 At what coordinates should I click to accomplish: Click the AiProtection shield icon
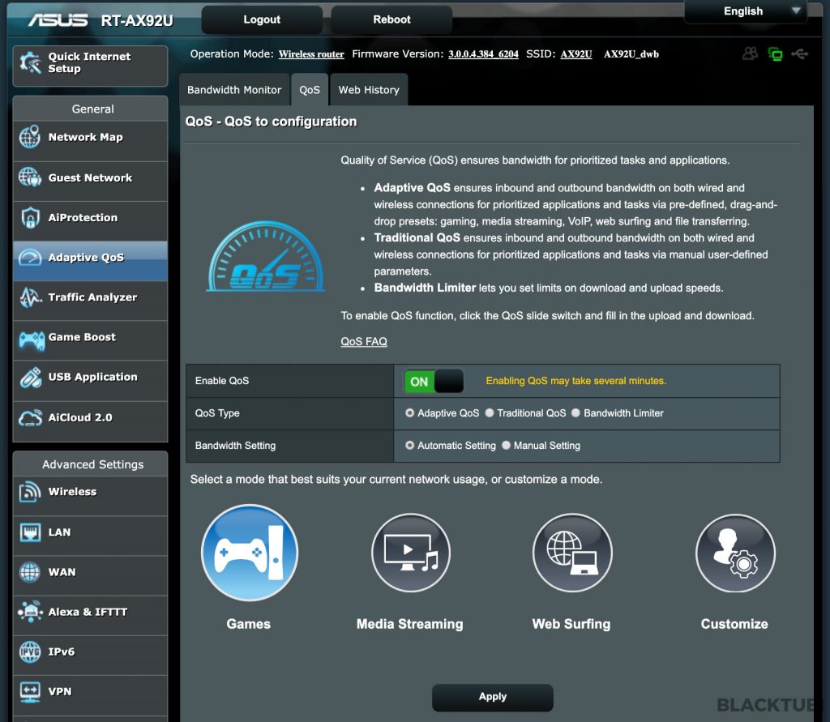[30, 217]
